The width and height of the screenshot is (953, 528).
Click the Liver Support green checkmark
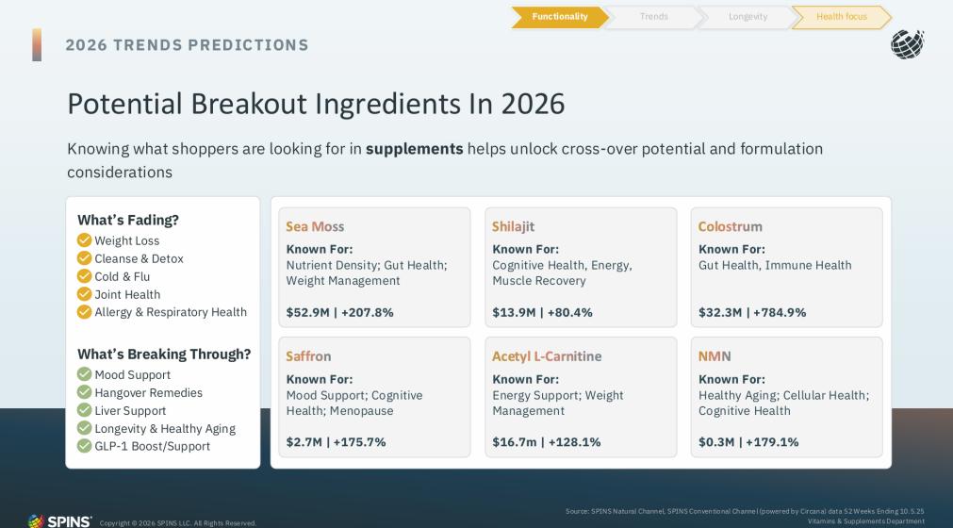coord(85,410)
